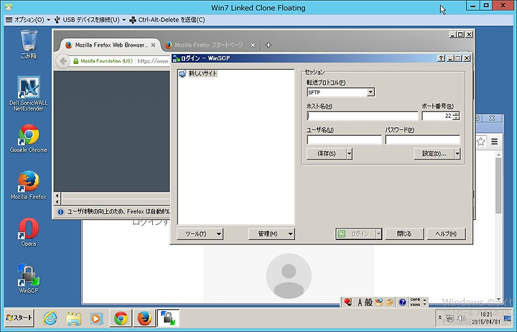Launch Dell SonicWALL NetExtender desktop shortcut
517x332 pixels.
29,93
